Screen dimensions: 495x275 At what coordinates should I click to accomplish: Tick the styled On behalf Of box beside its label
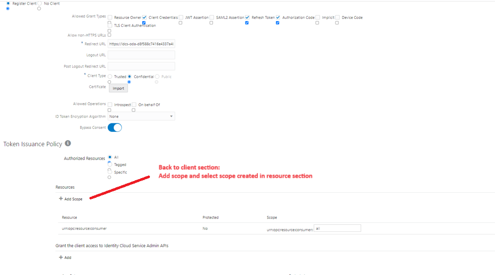coord(134,105)
